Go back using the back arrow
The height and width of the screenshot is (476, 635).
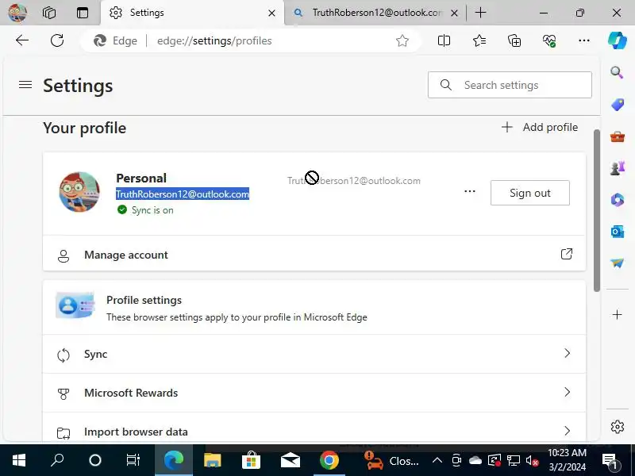(22, 40)
